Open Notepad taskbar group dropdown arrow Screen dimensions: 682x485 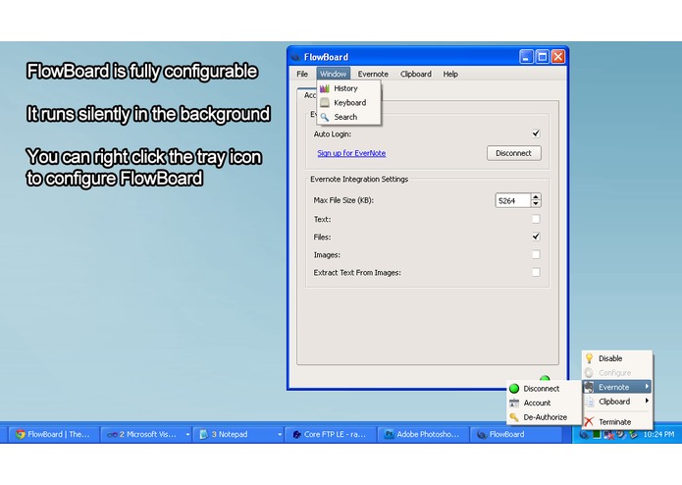280,434
